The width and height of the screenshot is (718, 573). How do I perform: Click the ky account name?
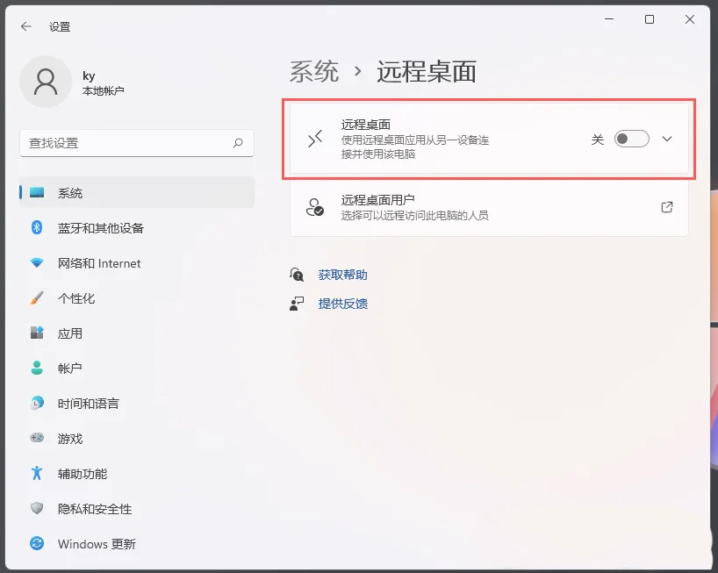pyautogui.click(x=89, y=76)
